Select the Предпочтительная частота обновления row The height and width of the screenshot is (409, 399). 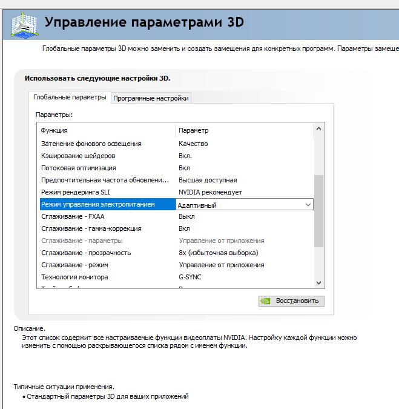click(176, 180)
